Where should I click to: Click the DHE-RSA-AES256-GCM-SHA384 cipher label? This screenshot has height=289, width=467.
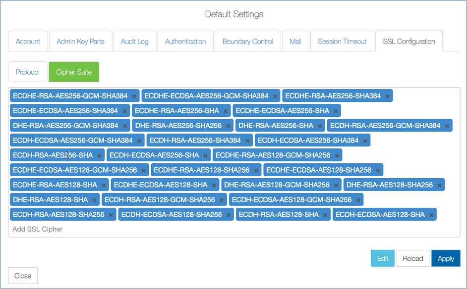pyautogui.click(x=65, y=126)
